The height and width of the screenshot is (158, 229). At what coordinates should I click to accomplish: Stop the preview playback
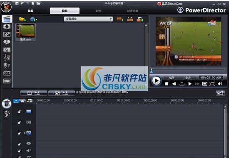tap(167, 84)
